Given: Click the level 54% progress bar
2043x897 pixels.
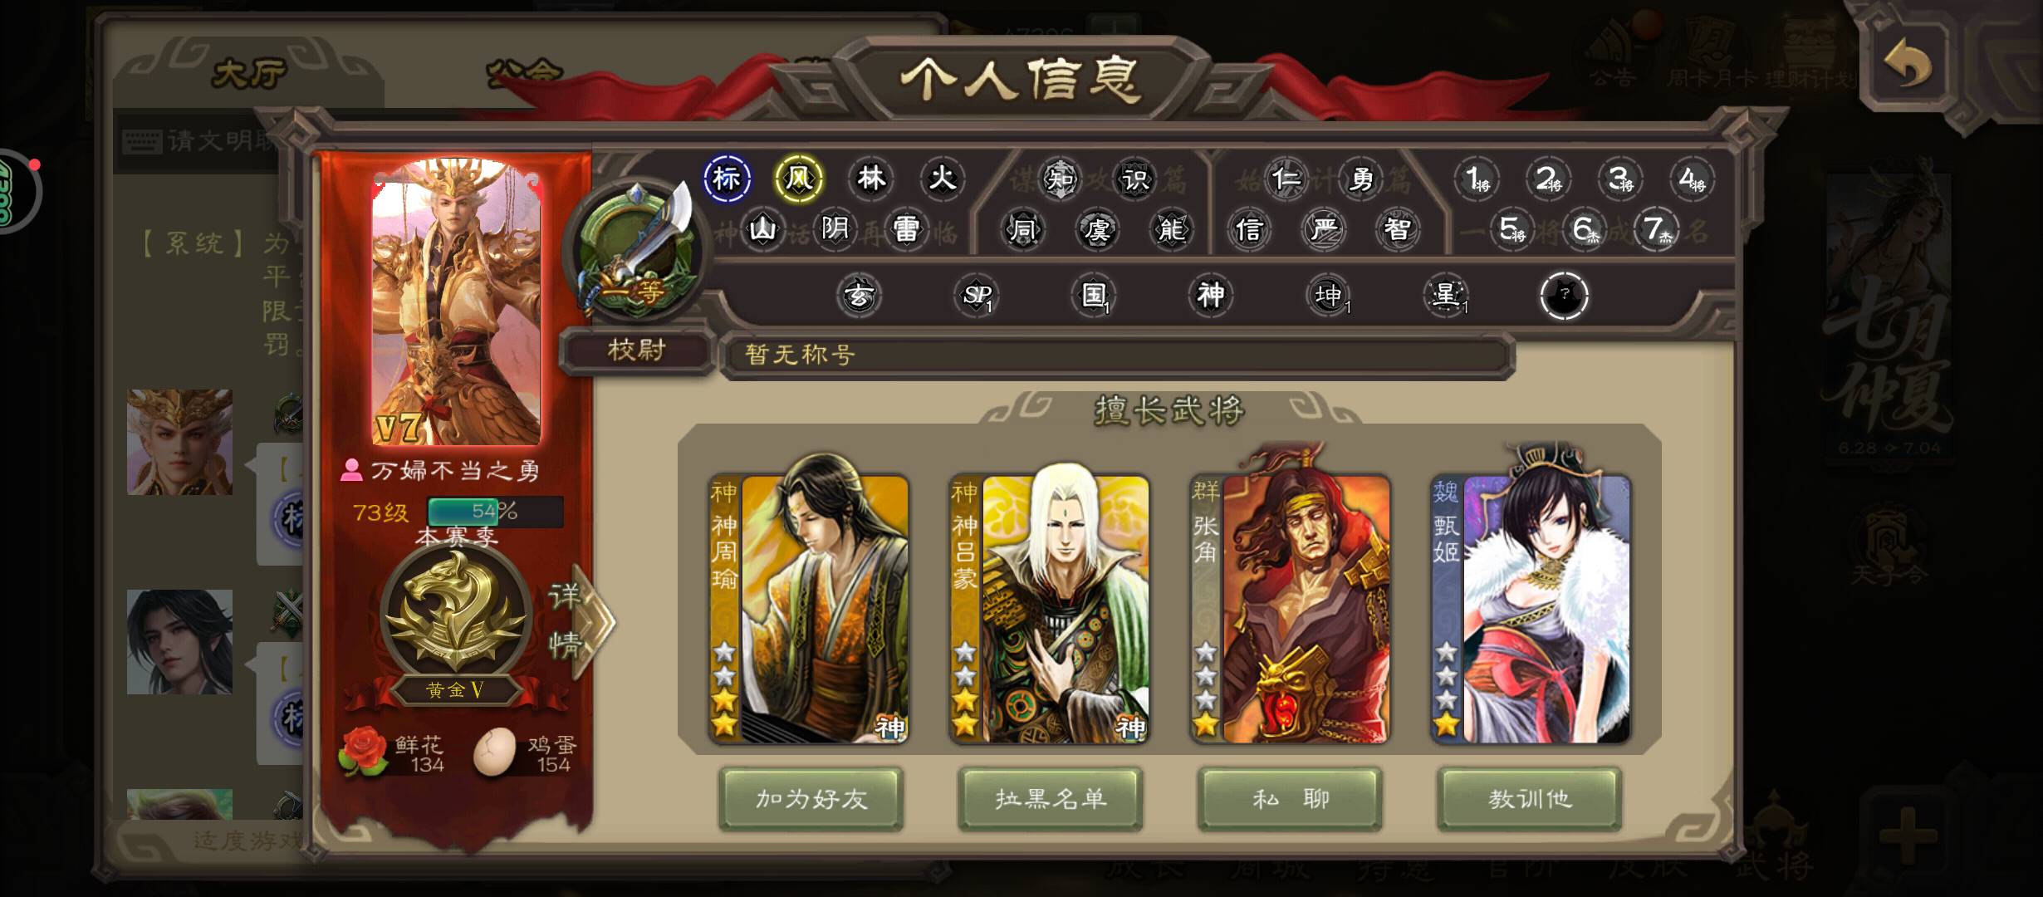Looking at the screenshot, I should [x=496, y=512].
